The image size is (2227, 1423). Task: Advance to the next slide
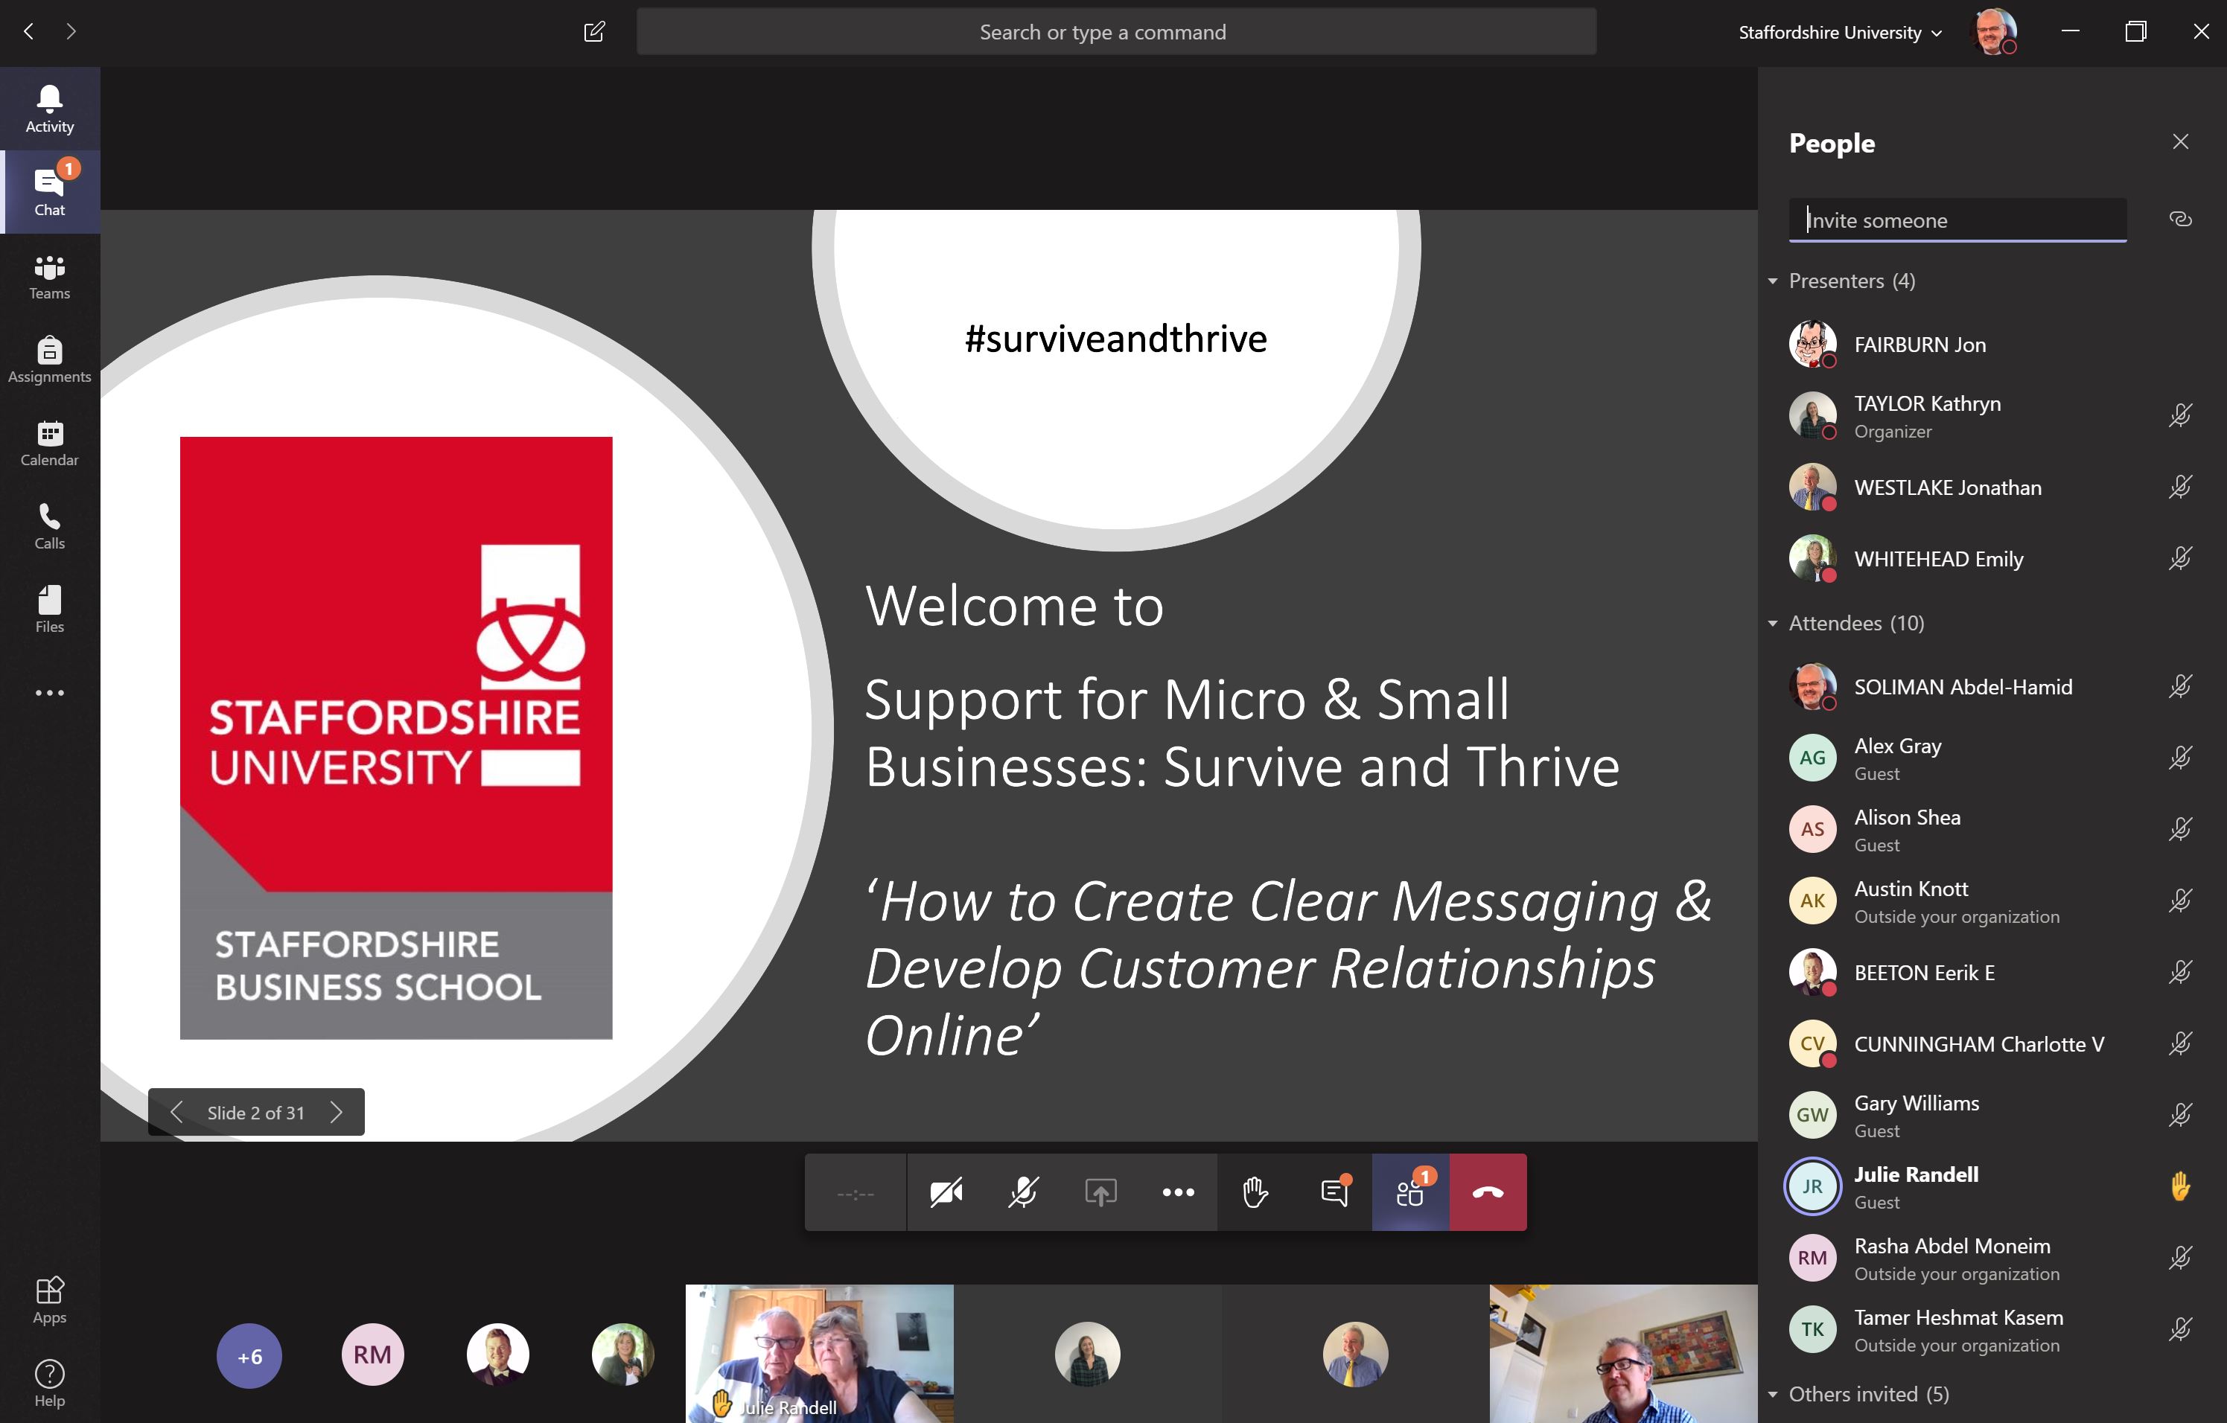point(336,1111)
